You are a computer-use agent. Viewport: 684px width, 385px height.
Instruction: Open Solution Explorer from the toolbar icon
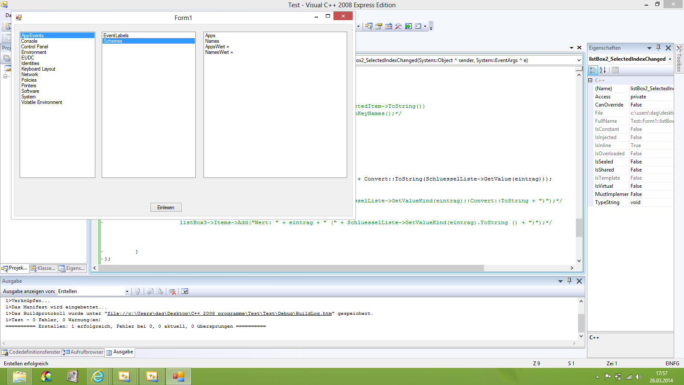coord(369,26)
